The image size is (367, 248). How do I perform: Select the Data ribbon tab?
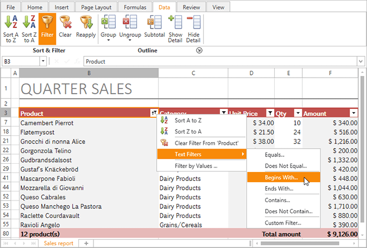coord(164,7)
